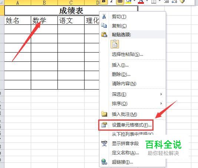
Task: Open the fill color dropdown arrow
Action: click(x=134, y=1)
